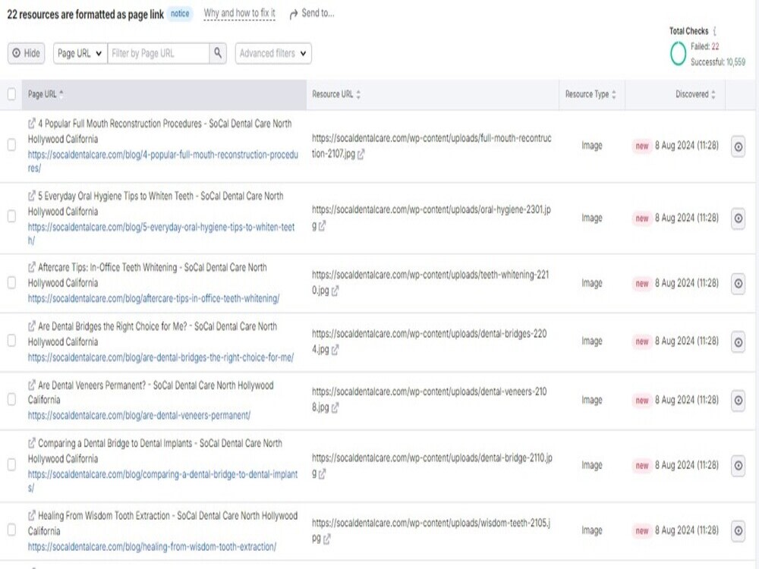Screen dimensions: 759x569
Task: Click eye icon for full-mouth-reconstruction row
Action: click(x=739, y=146)
